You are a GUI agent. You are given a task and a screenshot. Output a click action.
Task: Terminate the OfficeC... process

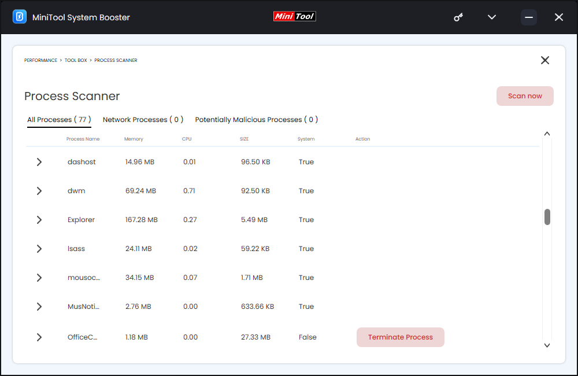pyautogui.click(x=401, y=337)
